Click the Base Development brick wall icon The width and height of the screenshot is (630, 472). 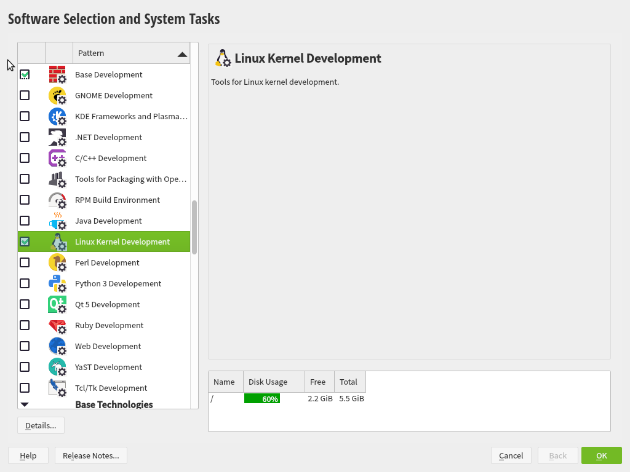coord(57,74)
